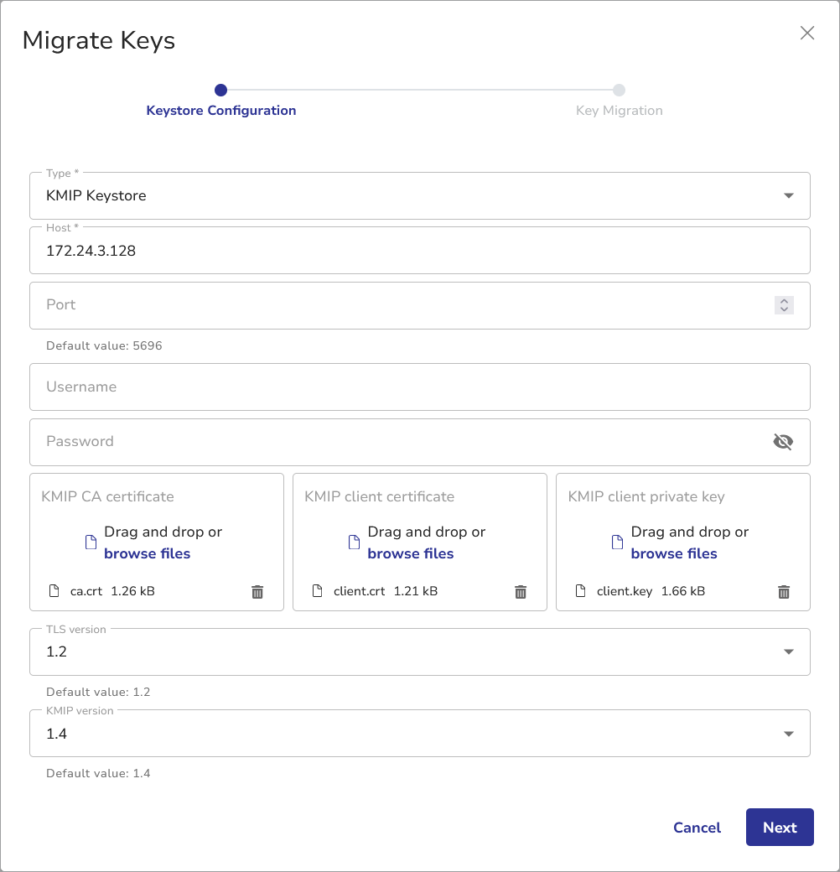Click the ca.crt file document icon
This screenshot has width=840, height=872.
[55, 591]
